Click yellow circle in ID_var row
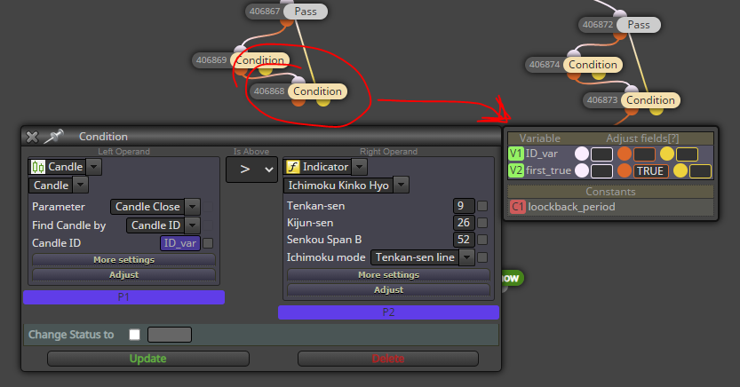Image resolution: width=740 pixels, height=387 pixels. pyautogui.click(x=667, y=154)
